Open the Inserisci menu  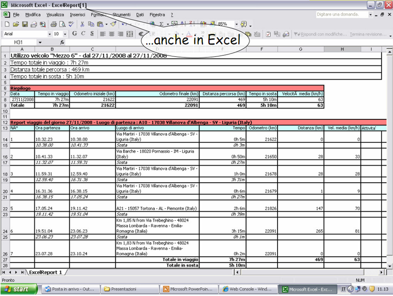tap(78, 15)
